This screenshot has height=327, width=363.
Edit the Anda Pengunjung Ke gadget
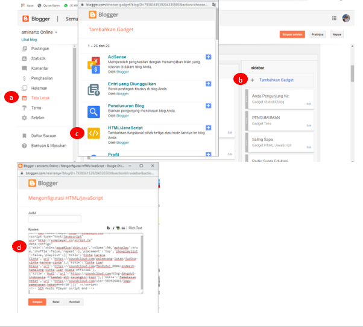pos(309,104)
